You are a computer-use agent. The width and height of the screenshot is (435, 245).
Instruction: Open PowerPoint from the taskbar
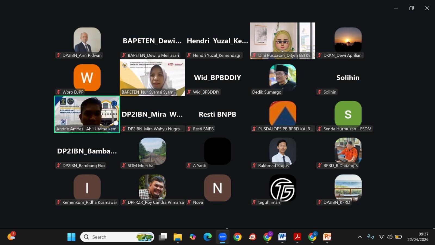tap(327, 237)
